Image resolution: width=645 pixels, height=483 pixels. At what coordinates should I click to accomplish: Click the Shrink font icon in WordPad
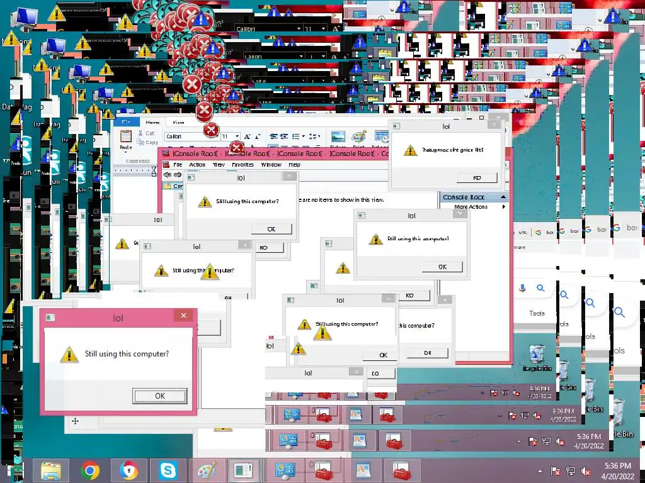[258, 136]
